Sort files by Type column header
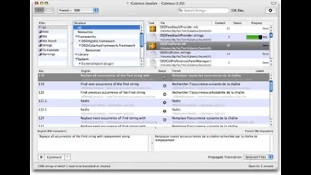Screen dimensions: 311x175 click(151, 23)
